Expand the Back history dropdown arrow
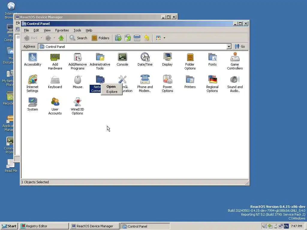Image resolution: width=307 pixels, height=230 pixels. 41,38
